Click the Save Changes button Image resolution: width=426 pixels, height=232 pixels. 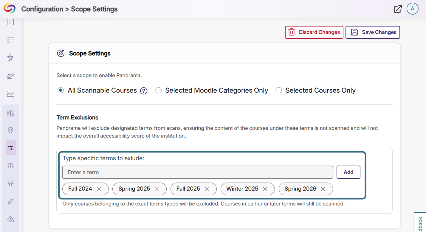click(373, 32)
